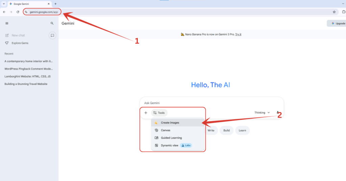Select Guided Learning from Tools menu
Screen dimensions: 346x181
[178, 138]
